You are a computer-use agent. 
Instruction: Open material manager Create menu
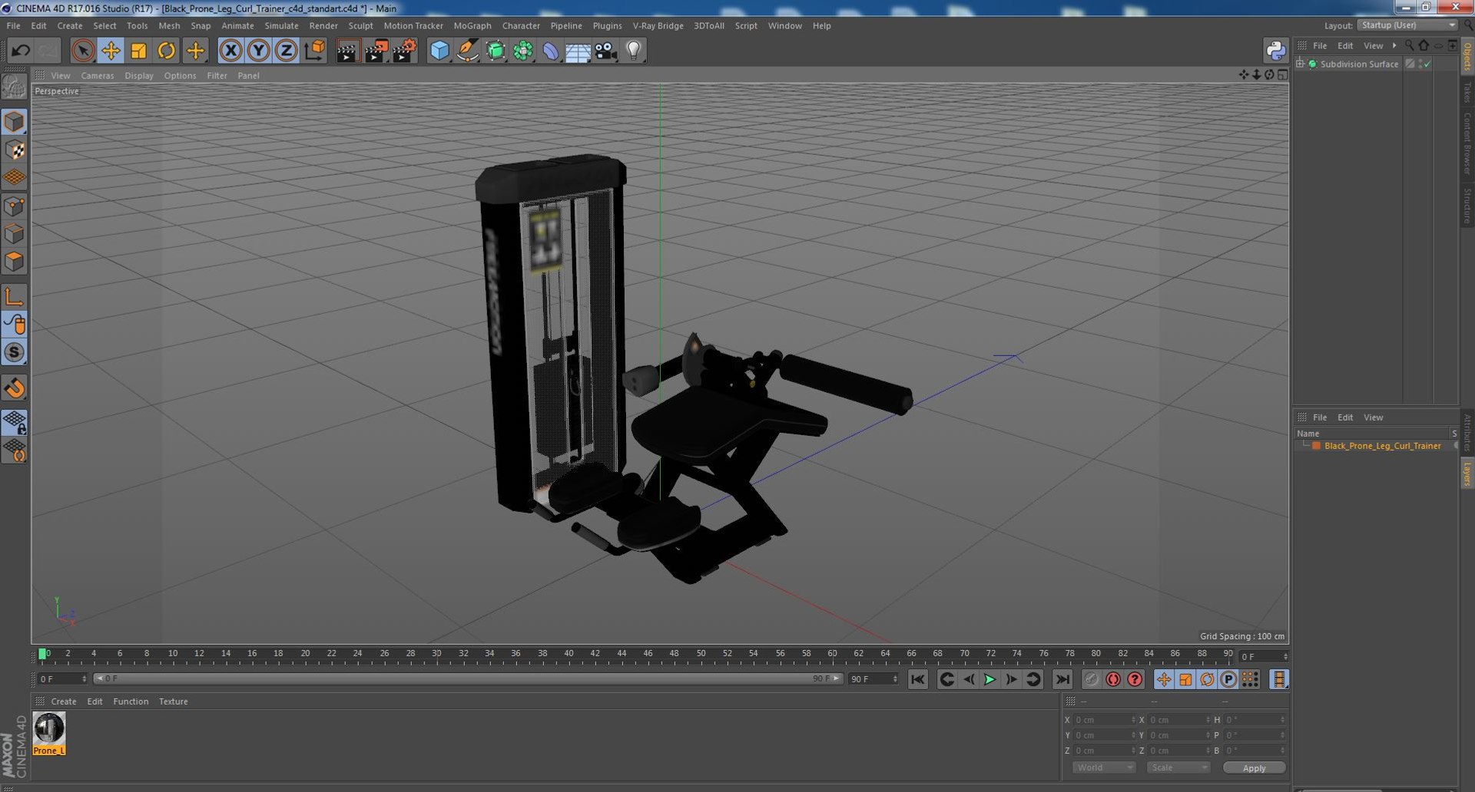[64, 701]
